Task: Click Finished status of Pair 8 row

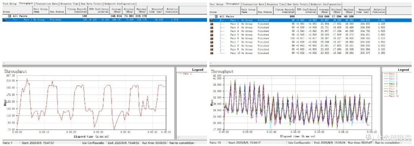Action: (263, 46)
